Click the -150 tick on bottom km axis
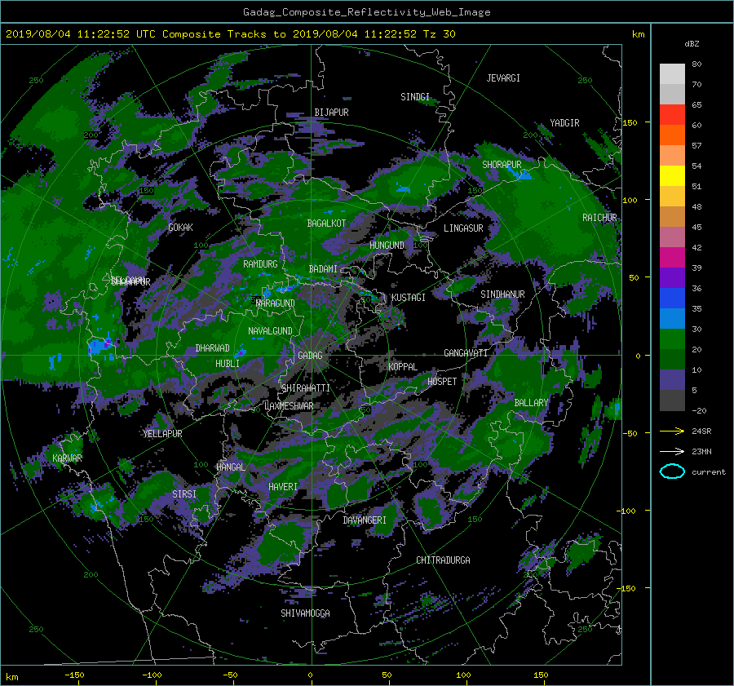 (x=74, y=675)
